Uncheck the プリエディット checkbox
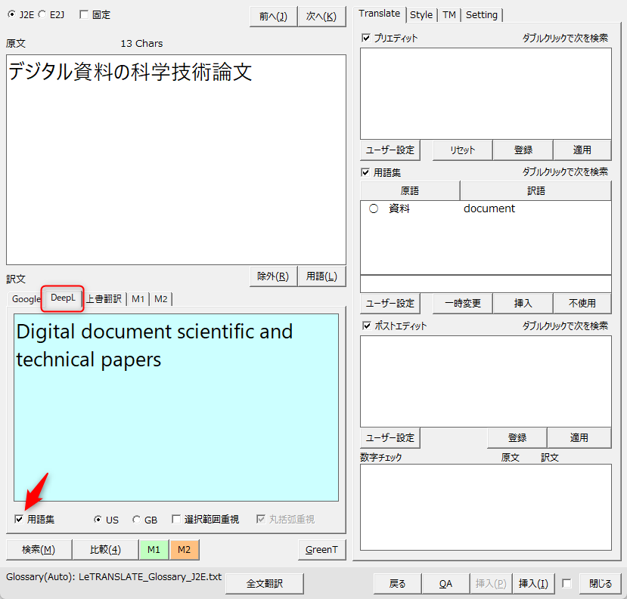 click(367, 38)
